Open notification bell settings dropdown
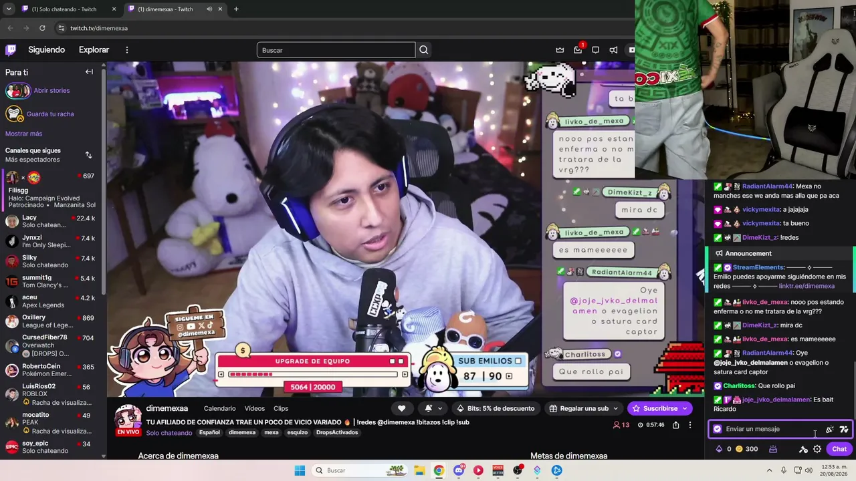This screenshot has width=856, height=481. tap(433, 408)
